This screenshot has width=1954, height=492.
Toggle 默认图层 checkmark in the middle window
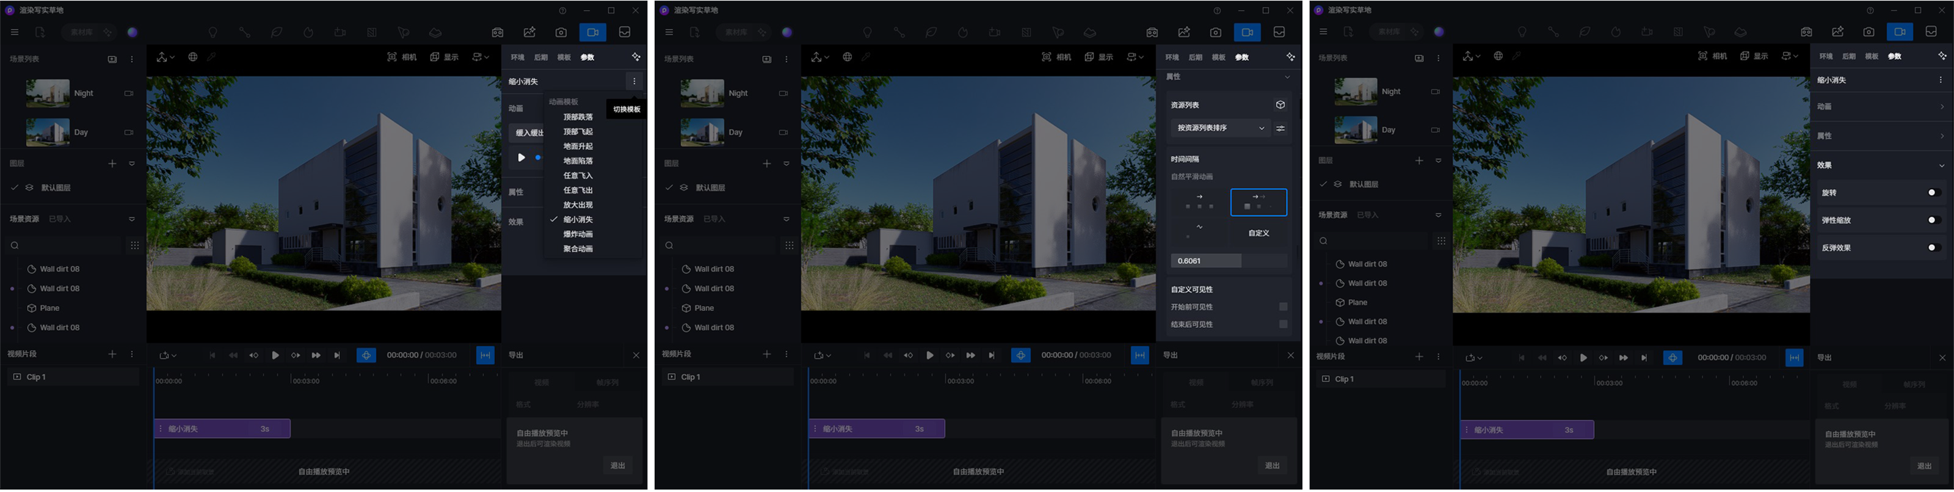(x=669, y=188)
